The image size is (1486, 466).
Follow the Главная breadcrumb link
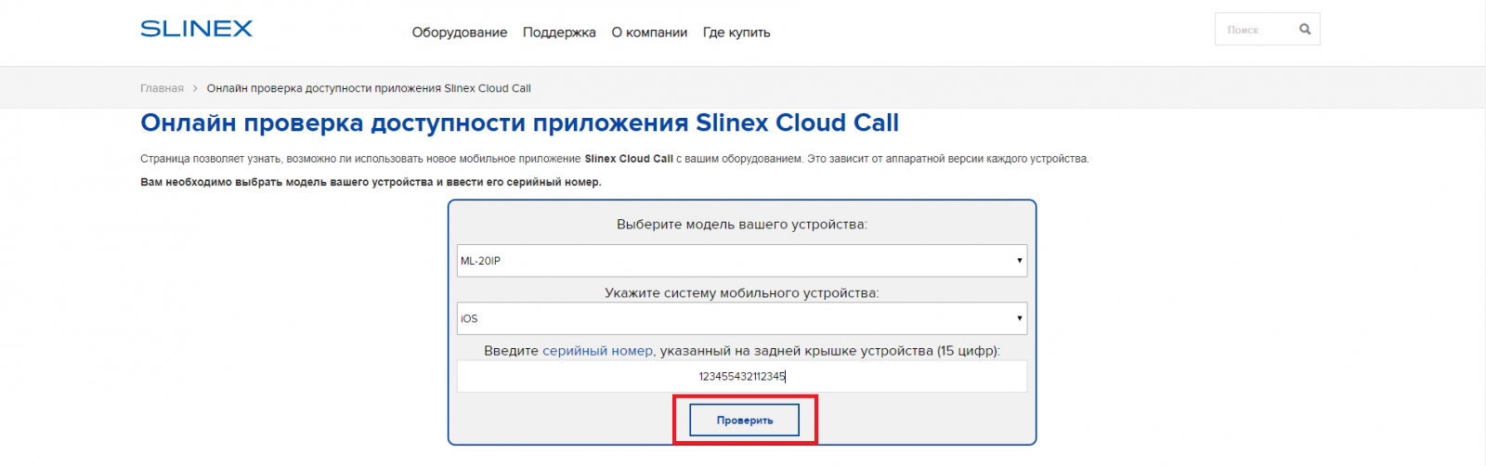coord(162,88)
